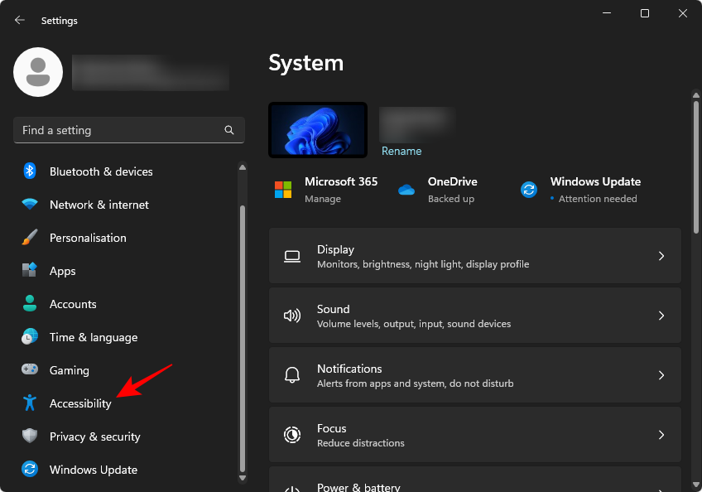This screenshot has height=492, width=702.
Task: Click the Notifications bell icon
Action: (x=292, y=374)
